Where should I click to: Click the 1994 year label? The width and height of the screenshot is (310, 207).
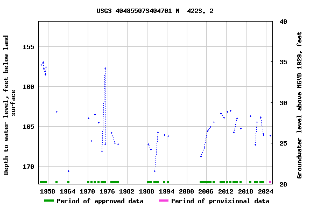click(166, 191)
